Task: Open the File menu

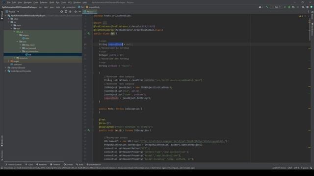Action: 9,2
